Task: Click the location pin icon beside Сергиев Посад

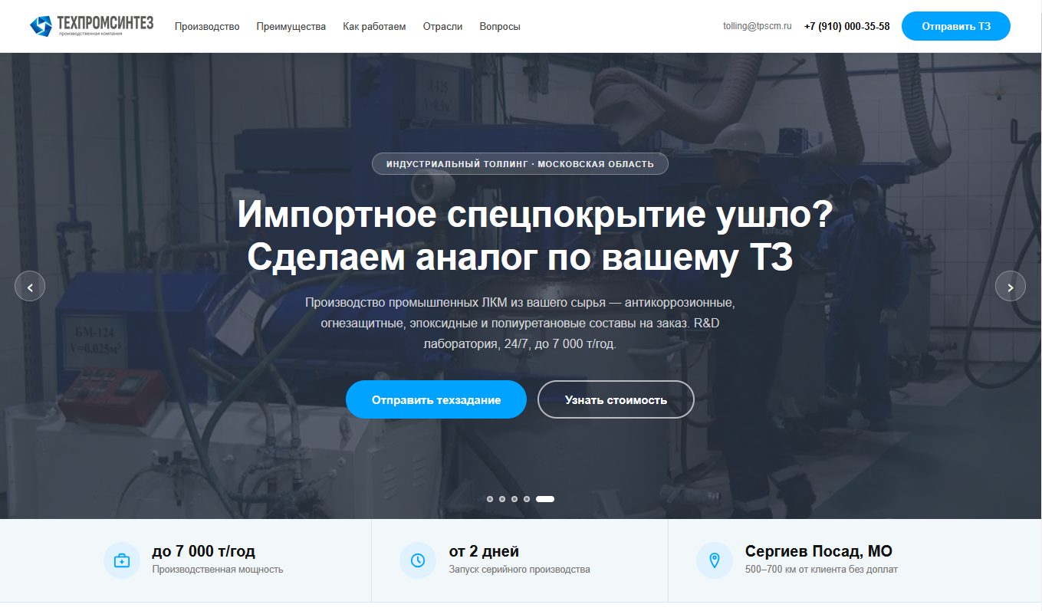Action: pos(715,560)
